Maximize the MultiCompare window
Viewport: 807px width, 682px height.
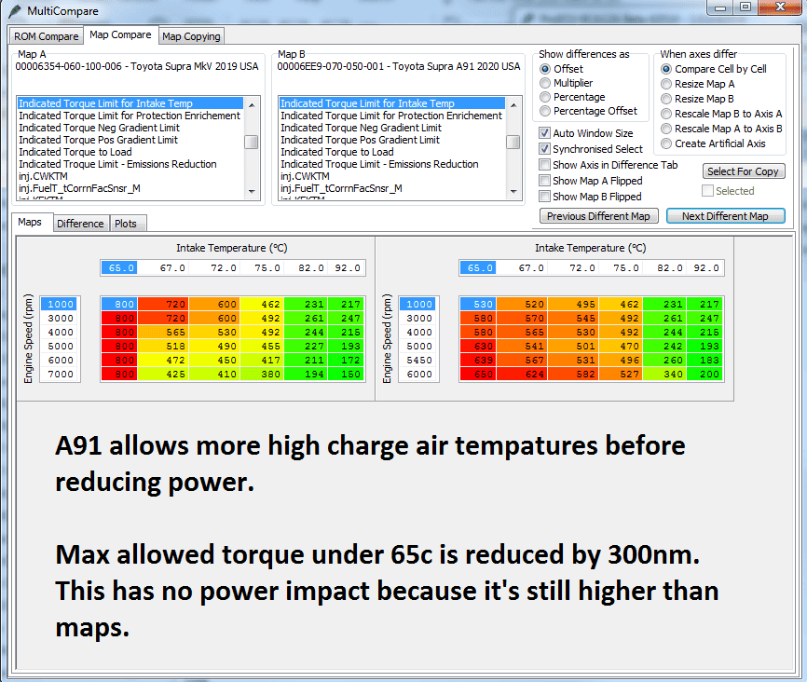(745, 7)
